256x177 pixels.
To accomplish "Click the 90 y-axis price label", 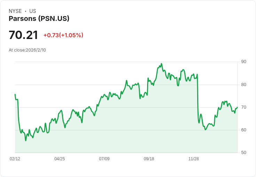I will point(243,62).
